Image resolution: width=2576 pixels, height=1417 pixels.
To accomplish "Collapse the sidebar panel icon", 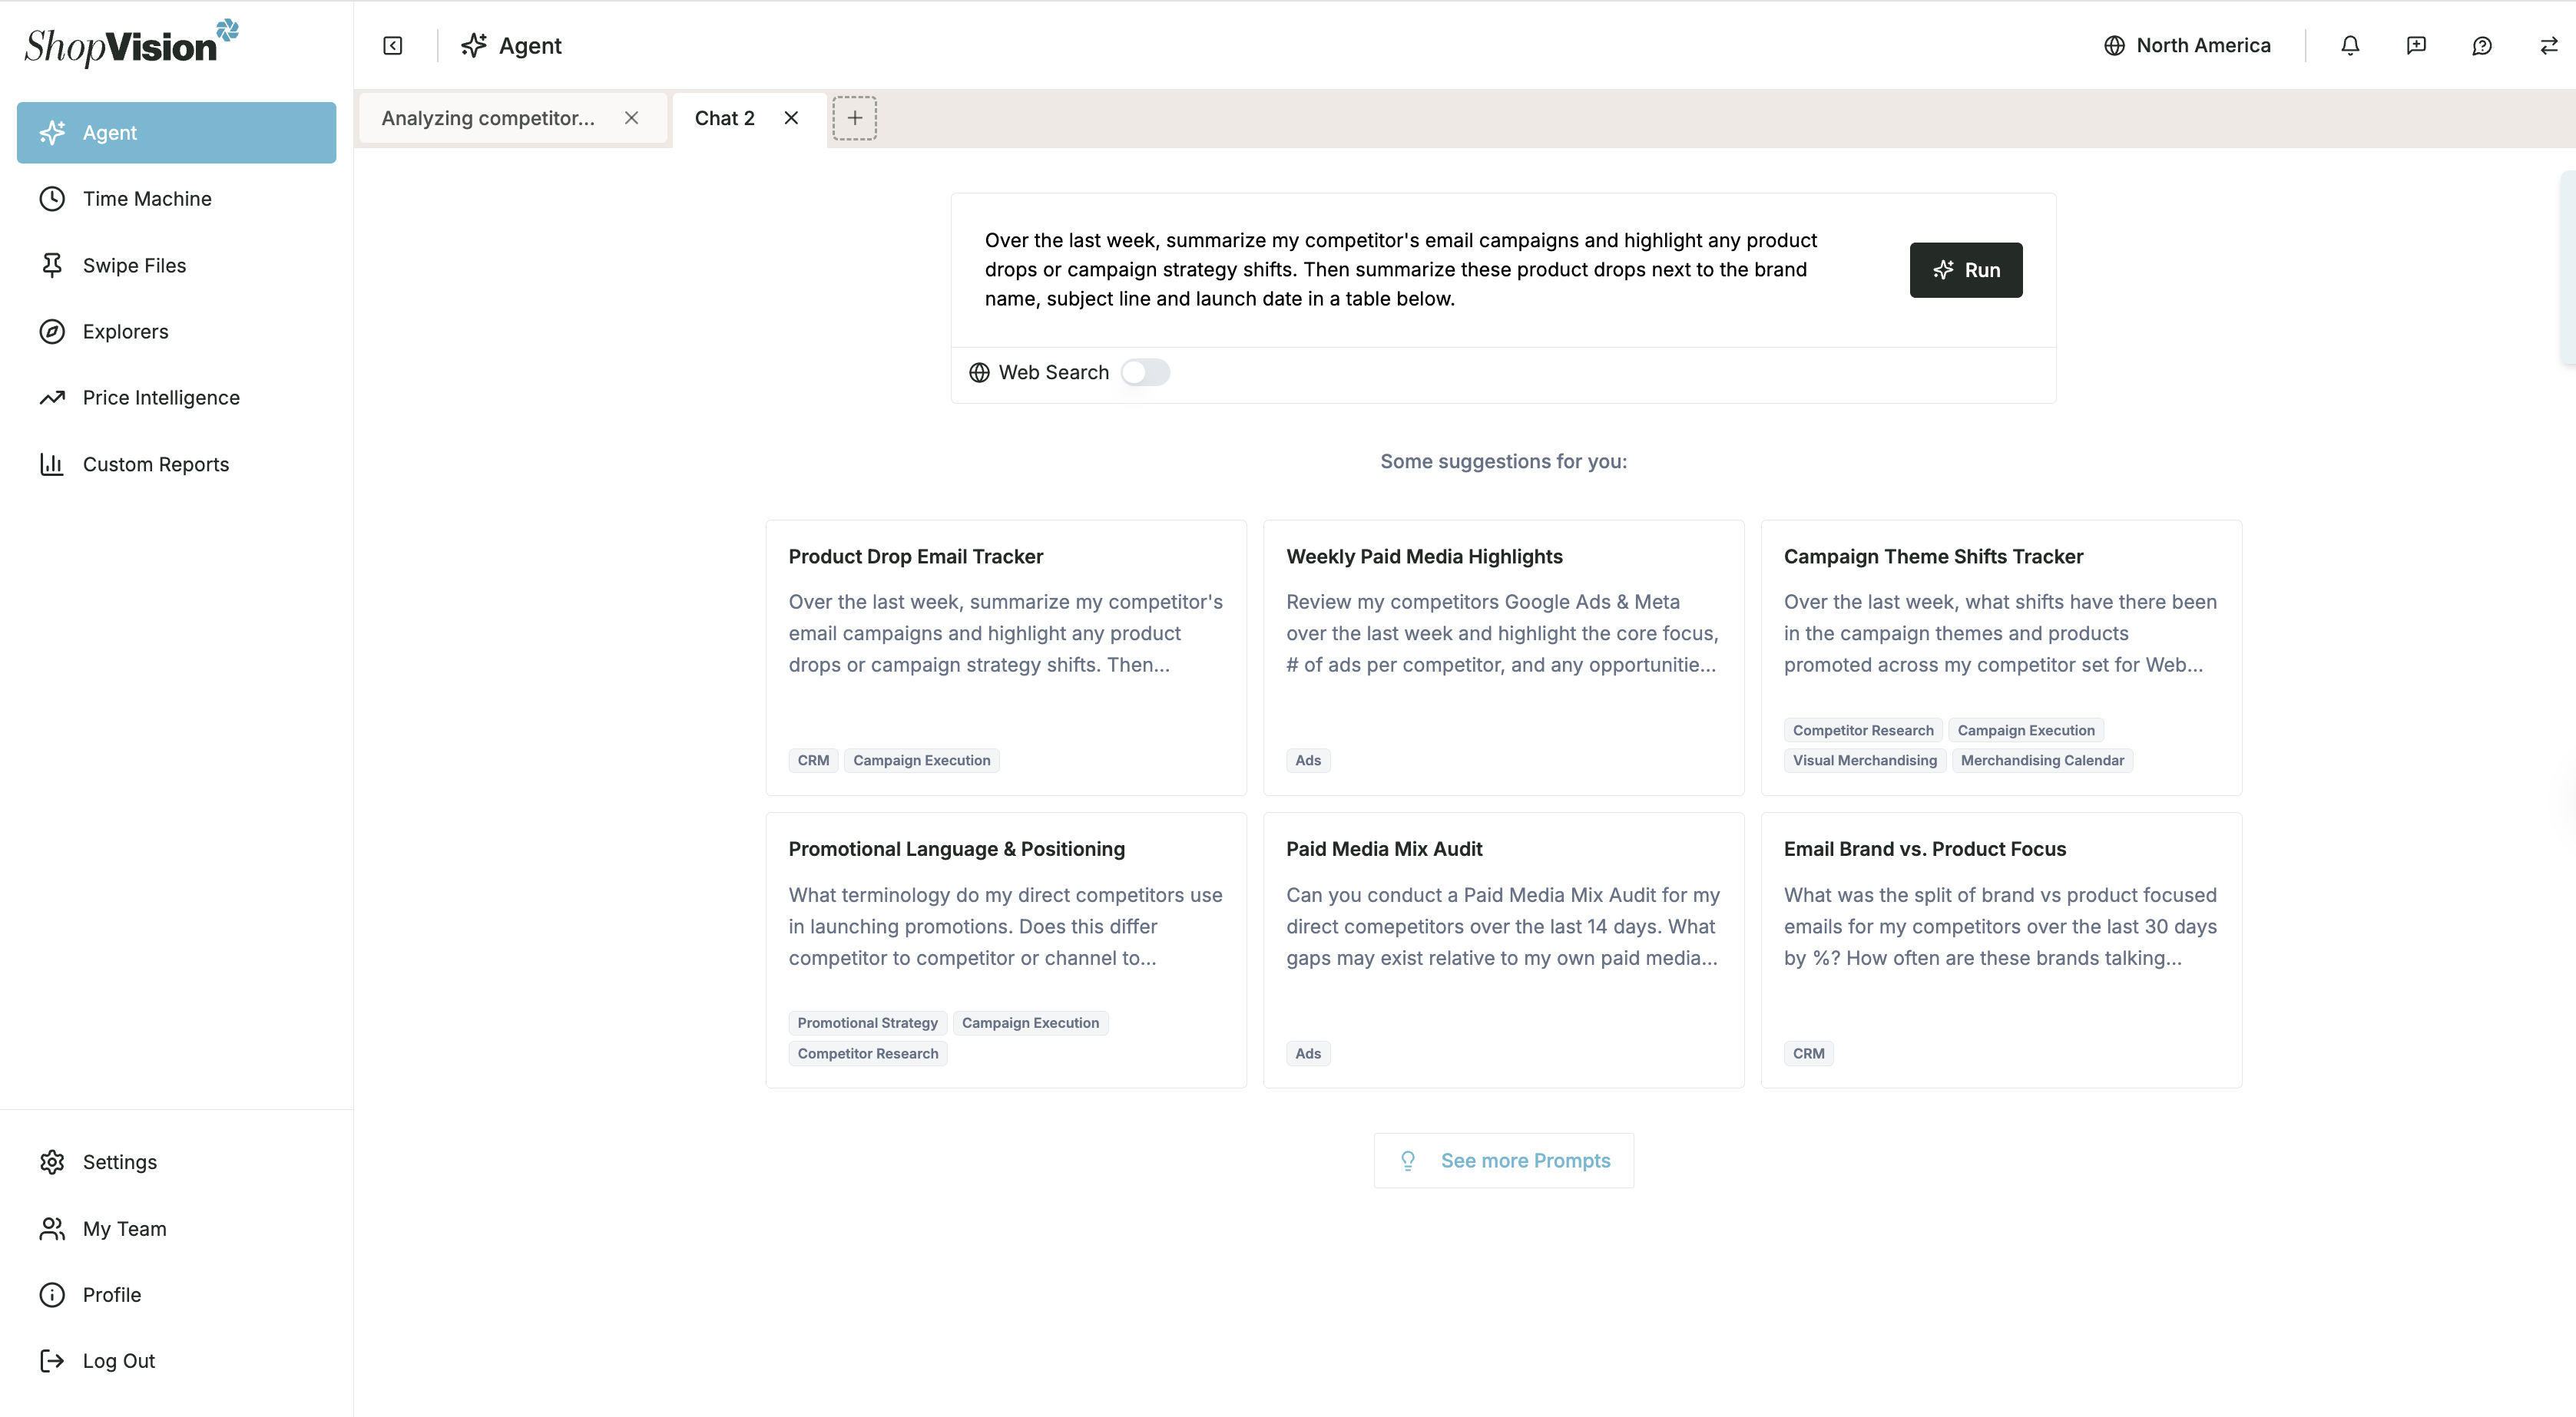I will click(393, 46).
